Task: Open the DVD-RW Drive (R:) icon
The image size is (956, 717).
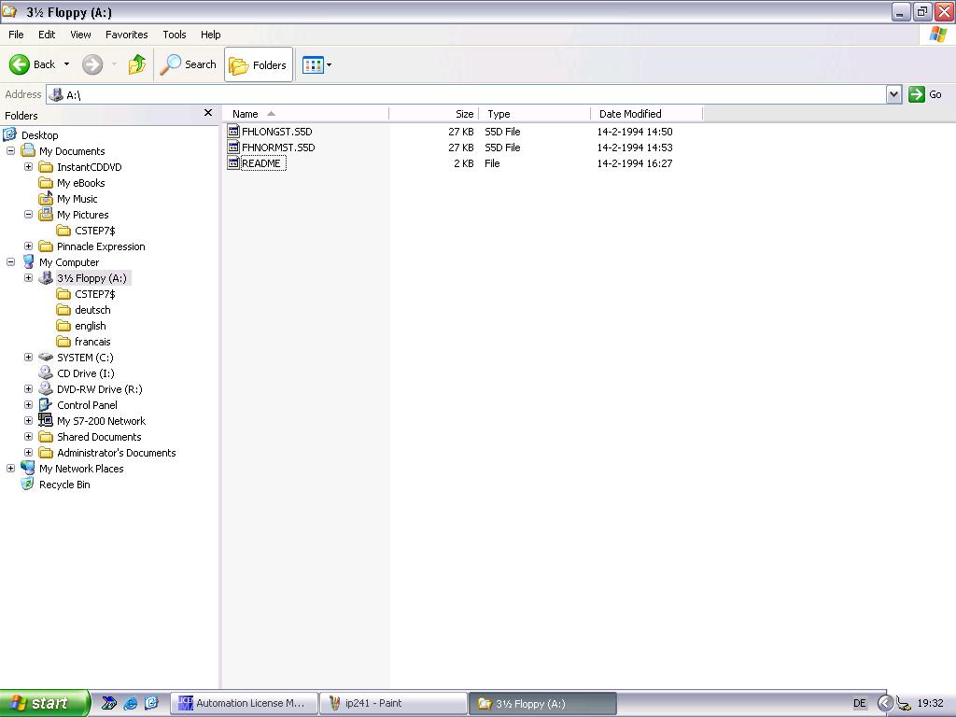Action: pyautogui.click(x=46, y=389)
